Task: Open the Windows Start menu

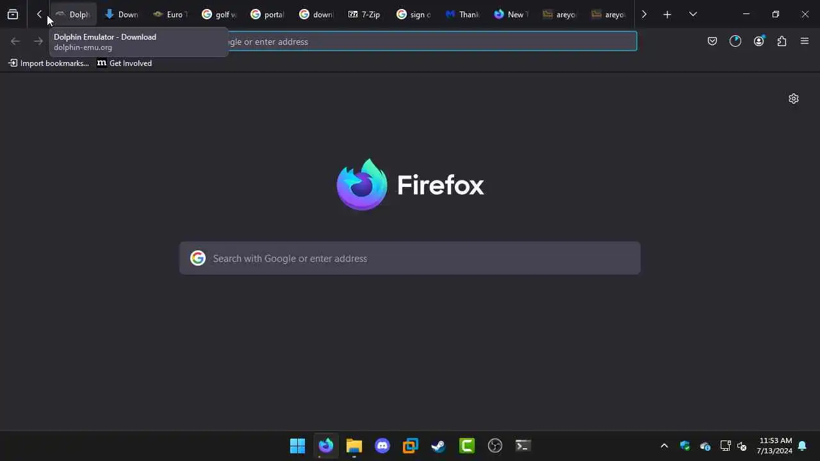Action: tap(298, 446)
